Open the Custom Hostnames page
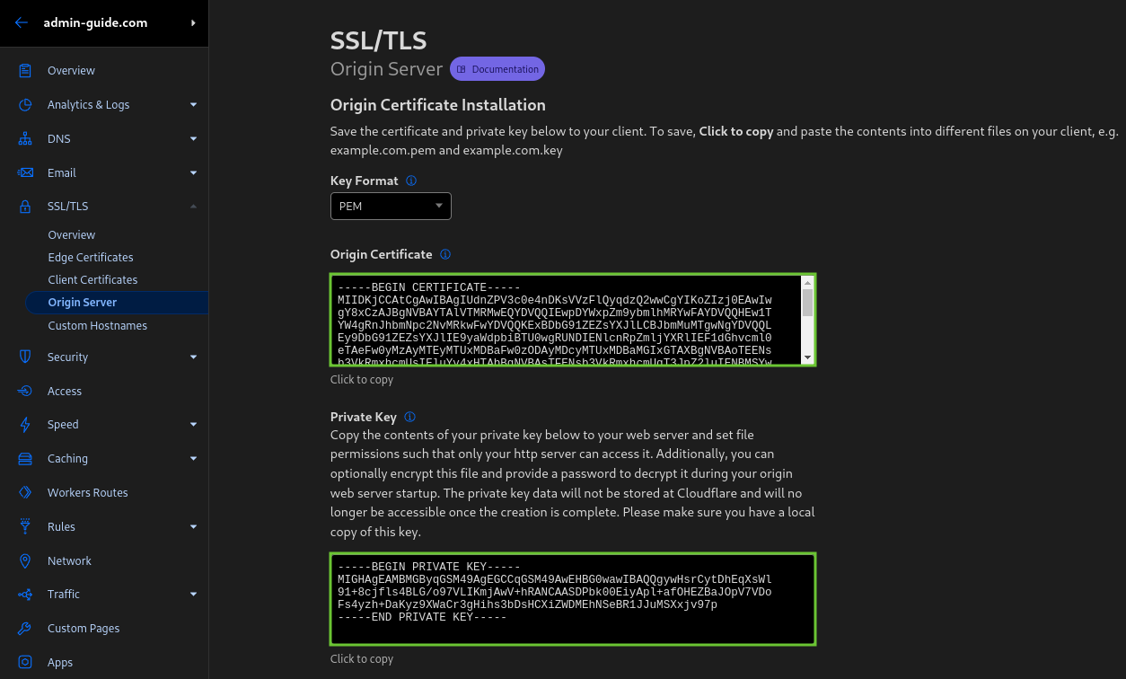This screenshot has height=679, width=1126. [98, 325]
